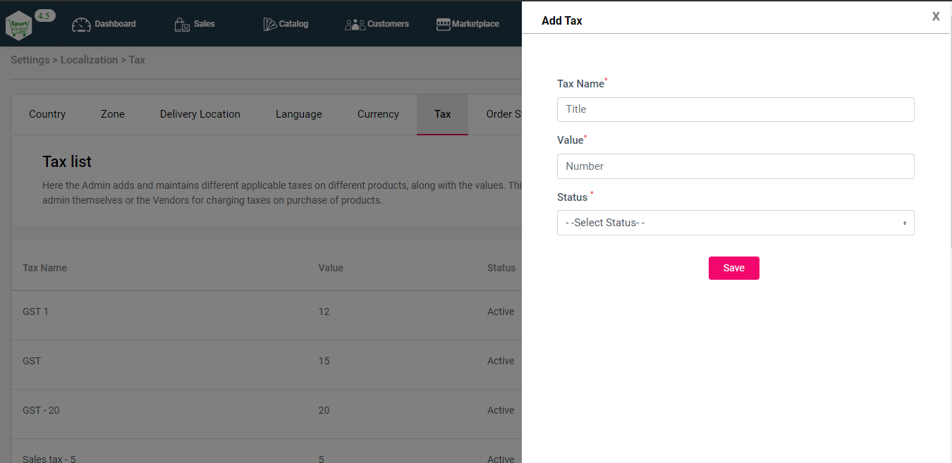
Task: Click the 'GST - 20' tax name cell
Action: tap(41, 410)
